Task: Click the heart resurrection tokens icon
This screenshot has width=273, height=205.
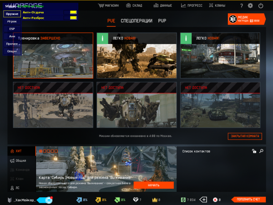Action: (136, 200)
